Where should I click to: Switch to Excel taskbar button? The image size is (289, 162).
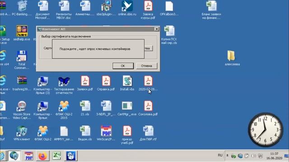pyautogui.click(x=56, y=156)
